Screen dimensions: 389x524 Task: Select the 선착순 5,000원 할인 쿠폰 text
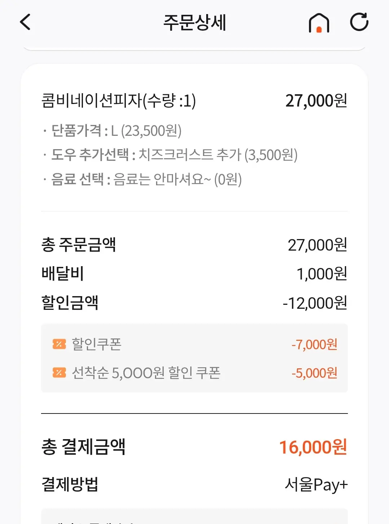pyautogui.click(x=146, y=373)
